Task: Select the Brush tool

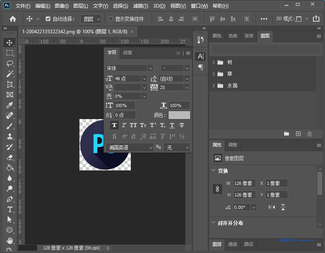Action: [x=9, y=126]
